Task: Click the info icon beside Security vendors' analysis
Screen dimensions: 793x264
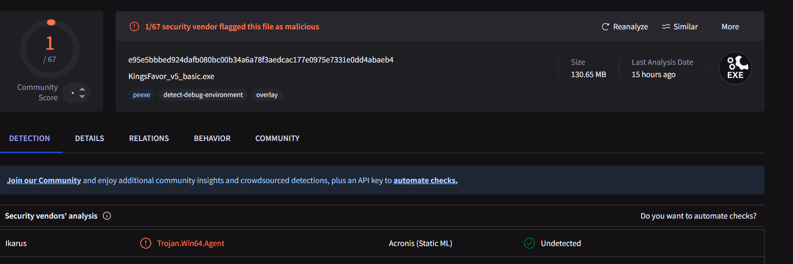Action: (107, 216)
